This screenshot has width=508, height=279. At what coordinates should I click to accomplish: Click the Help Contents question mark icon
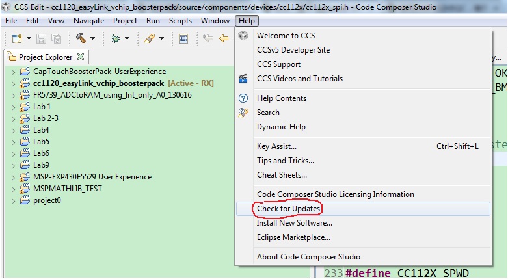point(243,98)
